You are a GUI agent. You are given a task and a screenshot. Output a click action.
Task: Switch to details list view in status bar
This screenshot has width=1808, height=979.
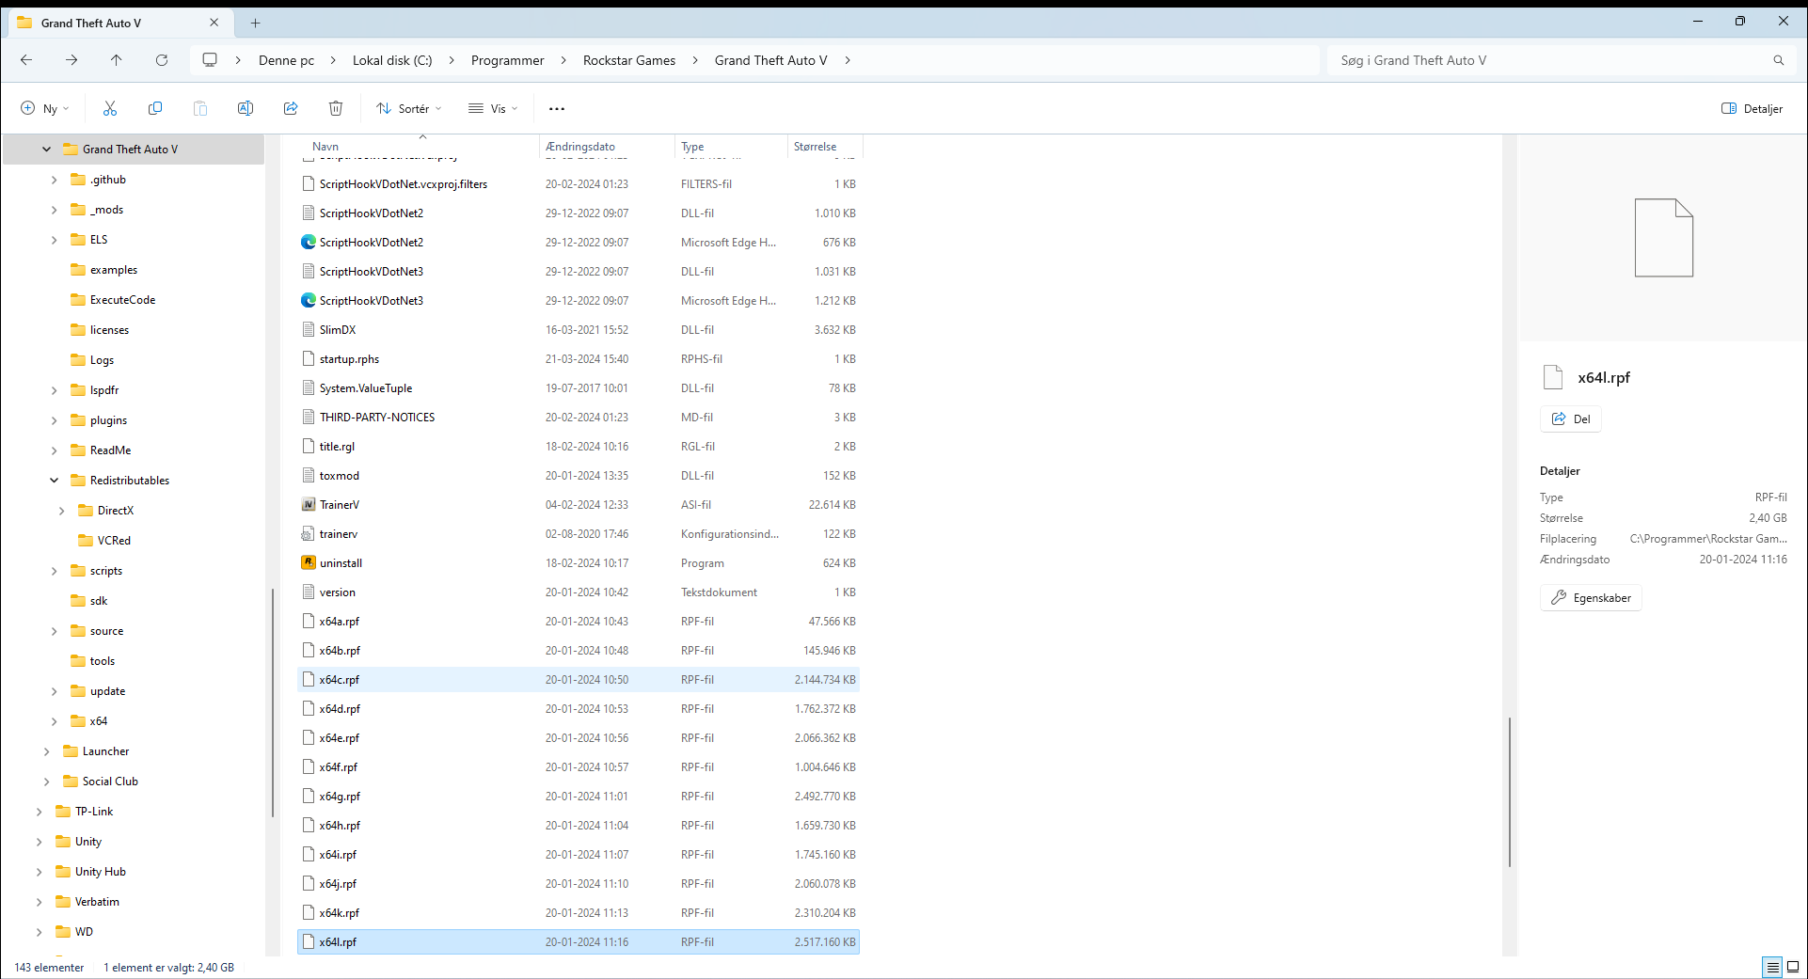coord(1772,967)
